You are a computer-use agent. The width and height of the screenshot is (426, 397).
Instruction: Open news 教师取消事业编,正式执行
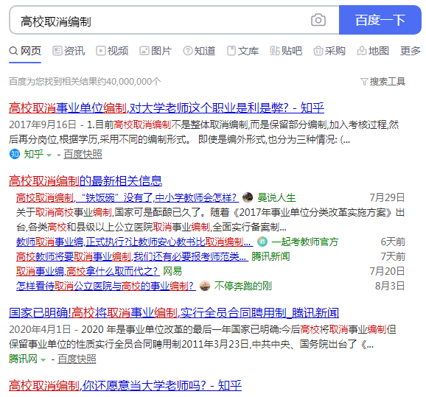point(134,242)
